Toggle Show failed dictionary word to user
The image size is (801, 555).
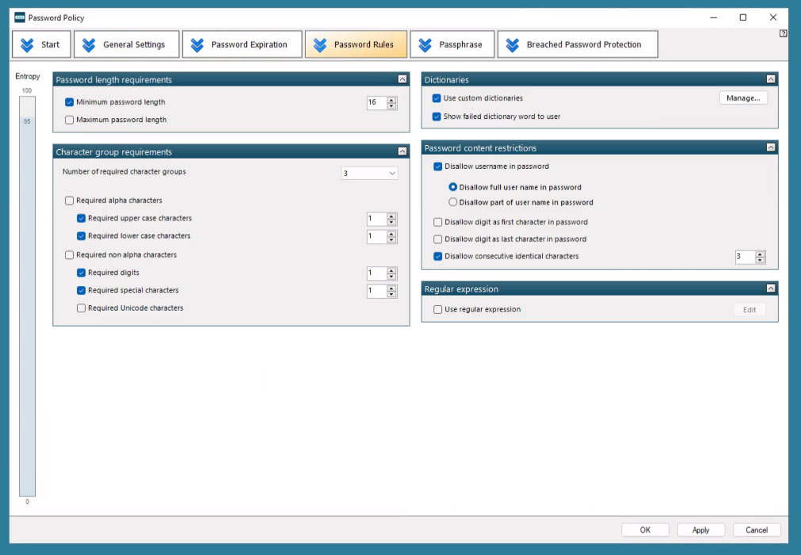tap(437, 117)
